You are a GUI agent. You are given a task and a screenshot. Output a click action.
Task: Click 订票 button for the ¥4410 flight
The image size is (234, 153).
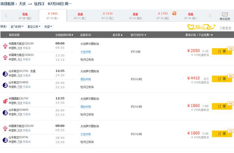point(222,79)
